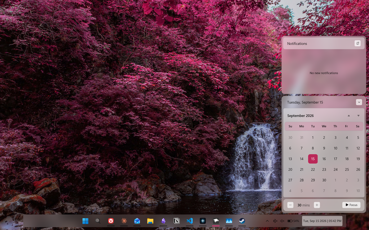Screen dimensions: 369x230
Task: Select September 14 in the calendar
Action: point(302,159)
